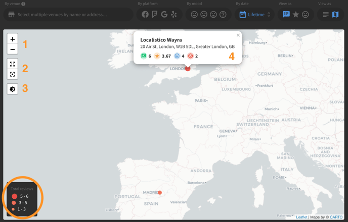Click the London red venue marker
Image resolution: width=348 pixels, height=222 pixels.
pos(188,69)
